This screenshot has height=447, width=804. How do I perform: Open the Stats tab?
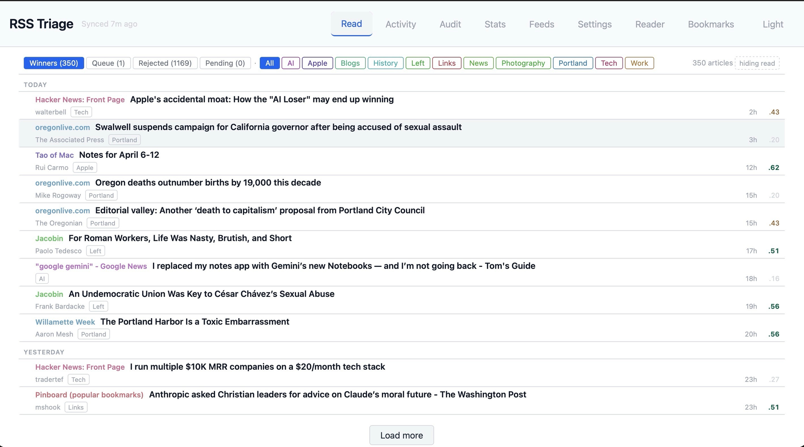[495, 24]
